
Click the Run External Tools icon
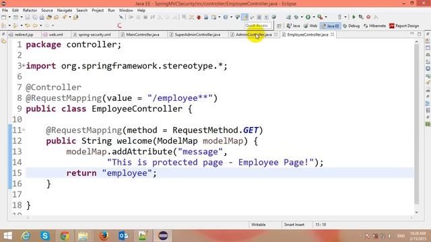(x=321, y=17)
